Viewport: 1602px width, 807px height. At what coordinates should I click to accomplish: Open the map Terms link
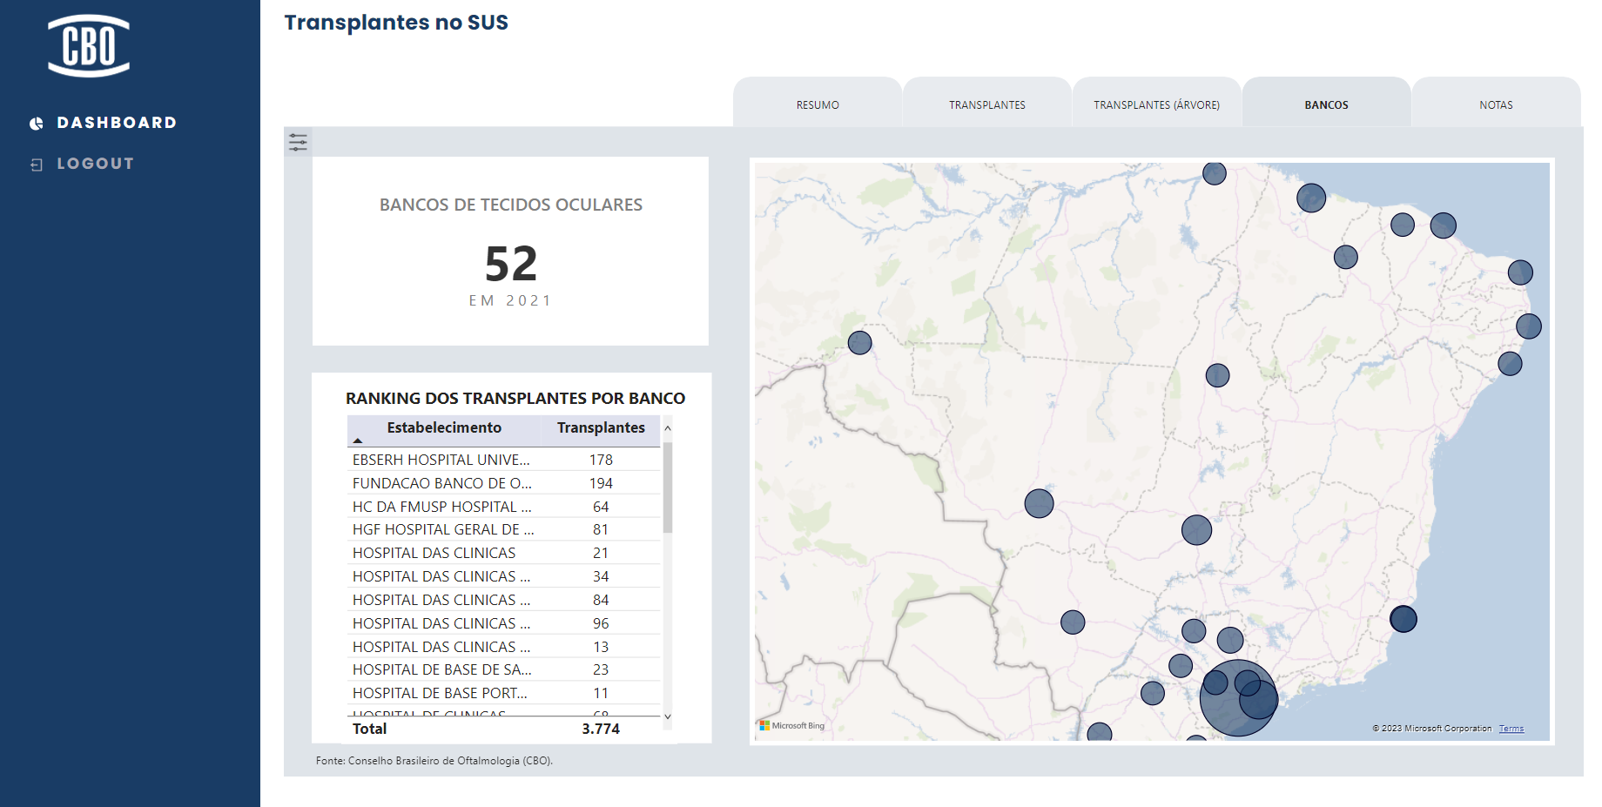click(1511, 729)
